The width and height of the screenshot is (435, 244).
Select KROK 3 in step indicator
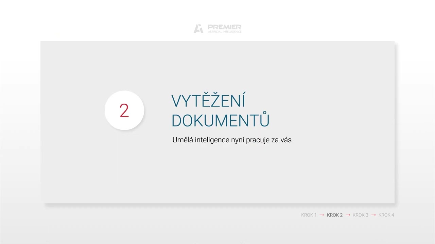tap(361, 215)
